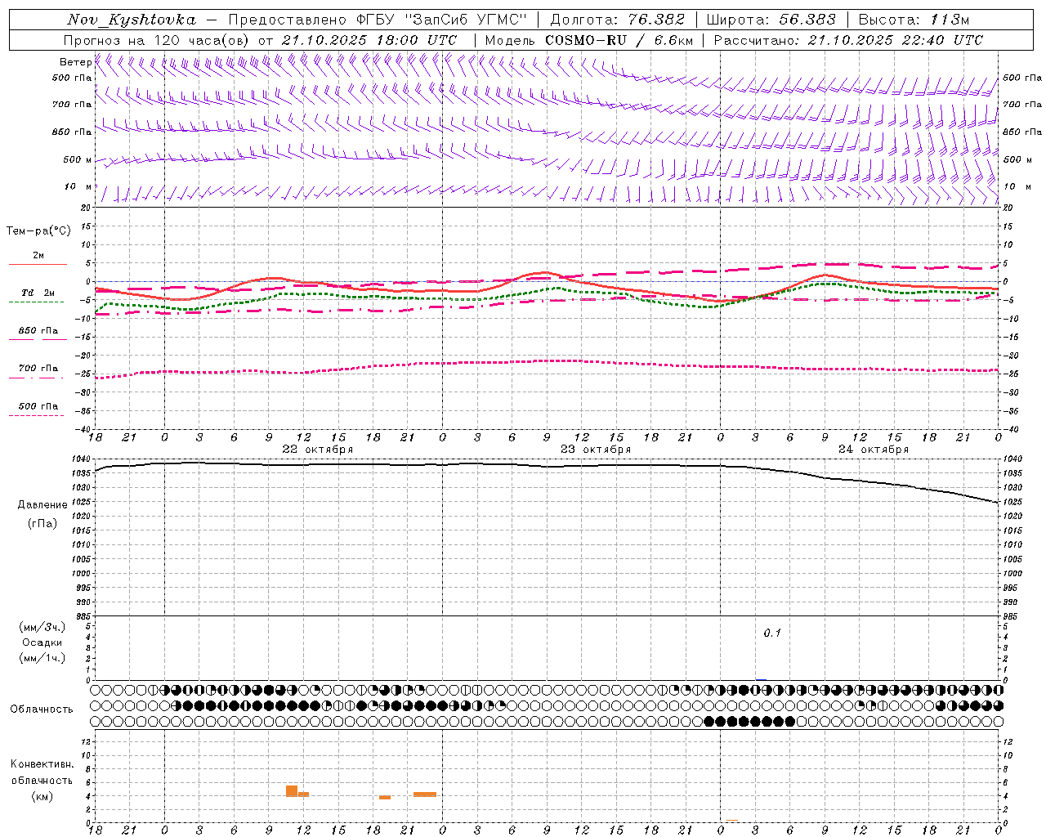
Task: Click the Давление pressure panel label
Action: pyautogui.click(x=42, y=504)
